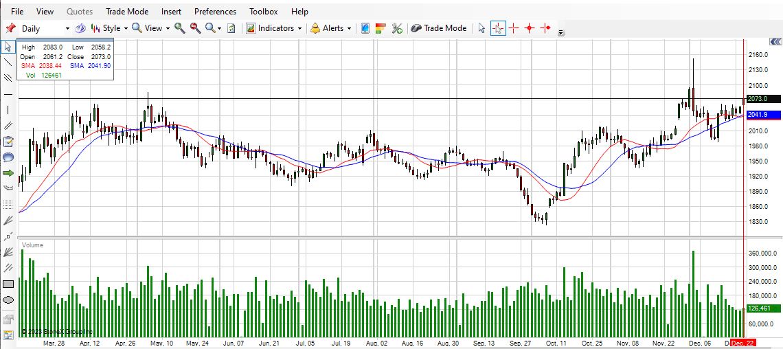Select the trend line drawing tool
This screenshot has width=783, height=349.
point(8,62)
